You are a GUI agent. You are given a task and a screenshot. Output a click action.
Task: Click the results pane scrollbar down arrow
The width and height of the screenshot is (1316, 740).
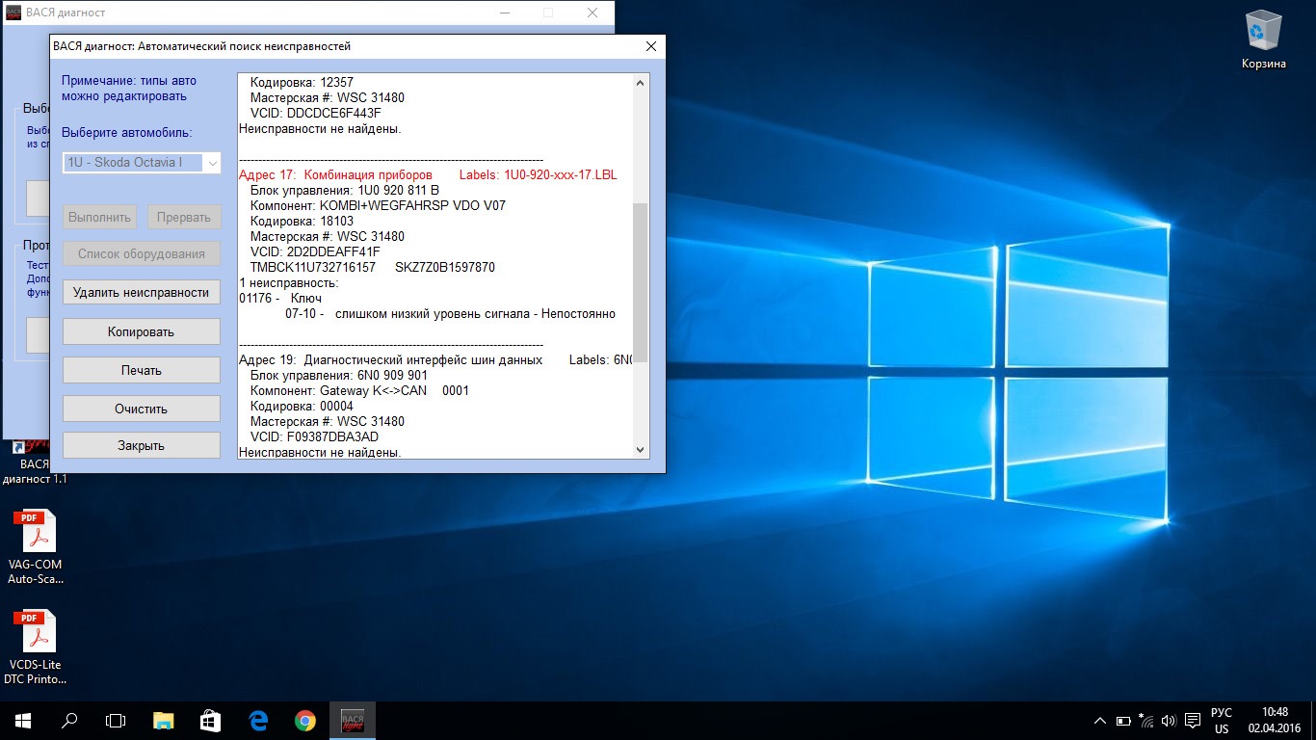click(641, 449)
